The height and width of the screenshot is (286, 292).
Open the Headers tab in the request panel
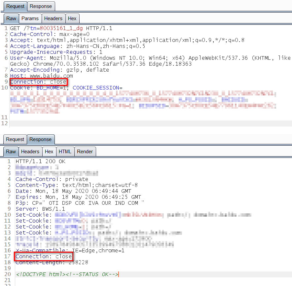tap(53, 18)
